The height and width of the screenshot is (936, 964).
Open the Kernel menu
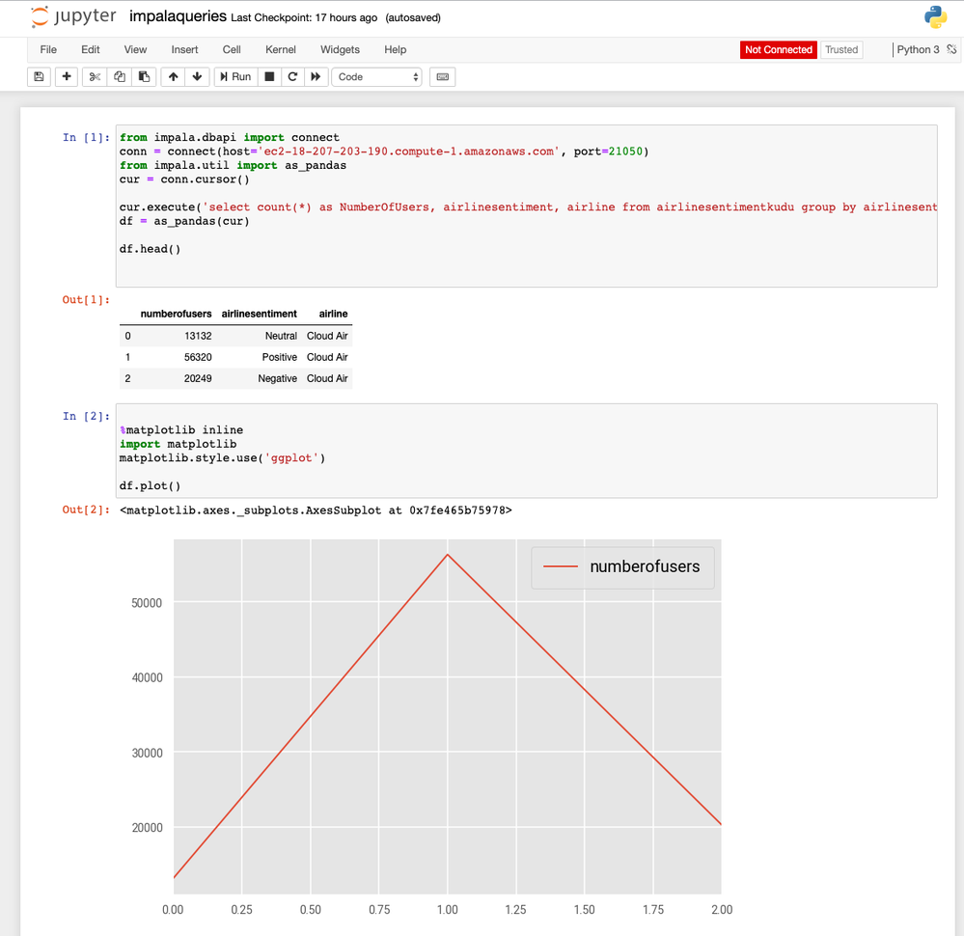click(x=281, y=50)
